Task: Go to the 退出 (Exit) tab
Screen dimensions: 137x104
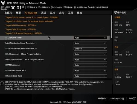Action: click(80, 13)
